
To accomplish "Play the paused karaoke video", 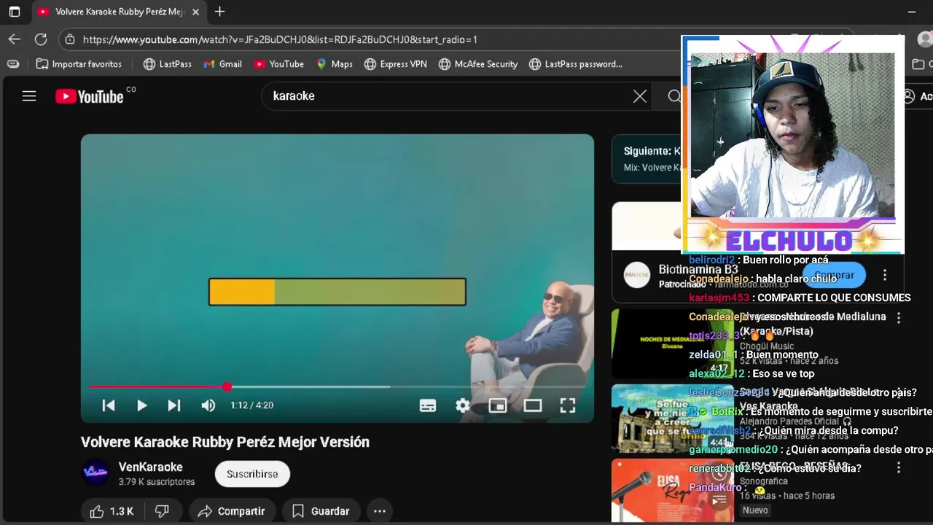I will coord(141,405).
